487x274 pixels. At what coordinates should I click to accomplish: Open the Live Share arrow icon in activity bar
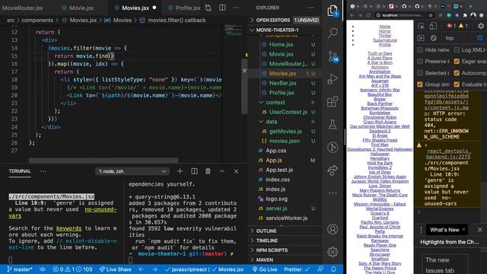(333, 170)
